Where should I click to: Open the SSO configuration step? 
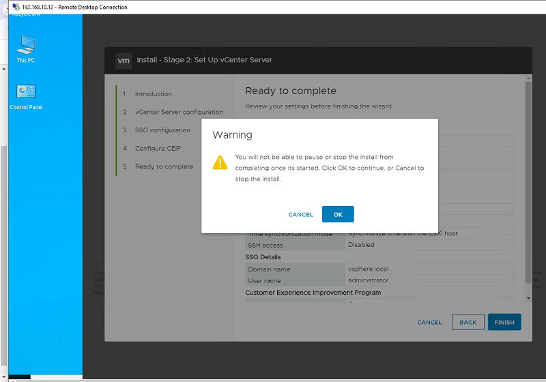162,130
